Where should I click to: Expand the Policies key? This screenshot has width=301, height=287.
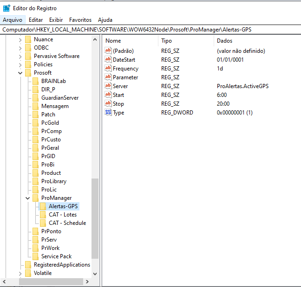point(20,65)
